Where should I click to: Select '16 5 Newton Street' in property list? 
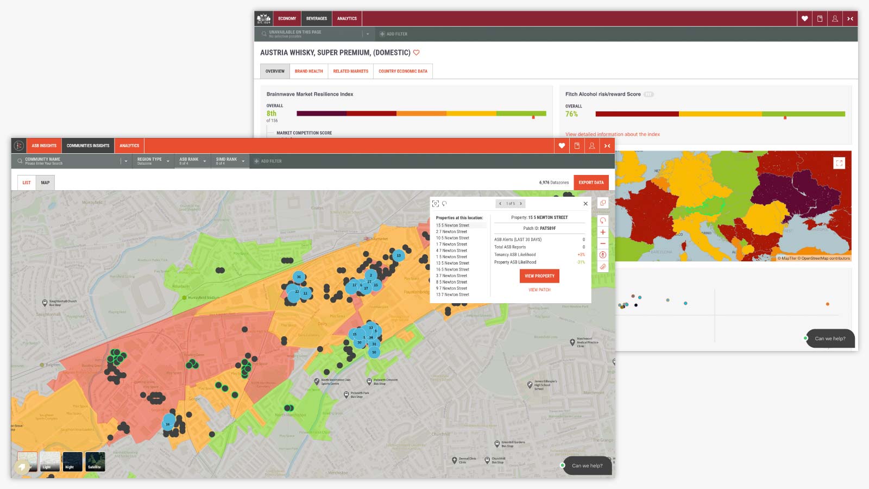452,269
